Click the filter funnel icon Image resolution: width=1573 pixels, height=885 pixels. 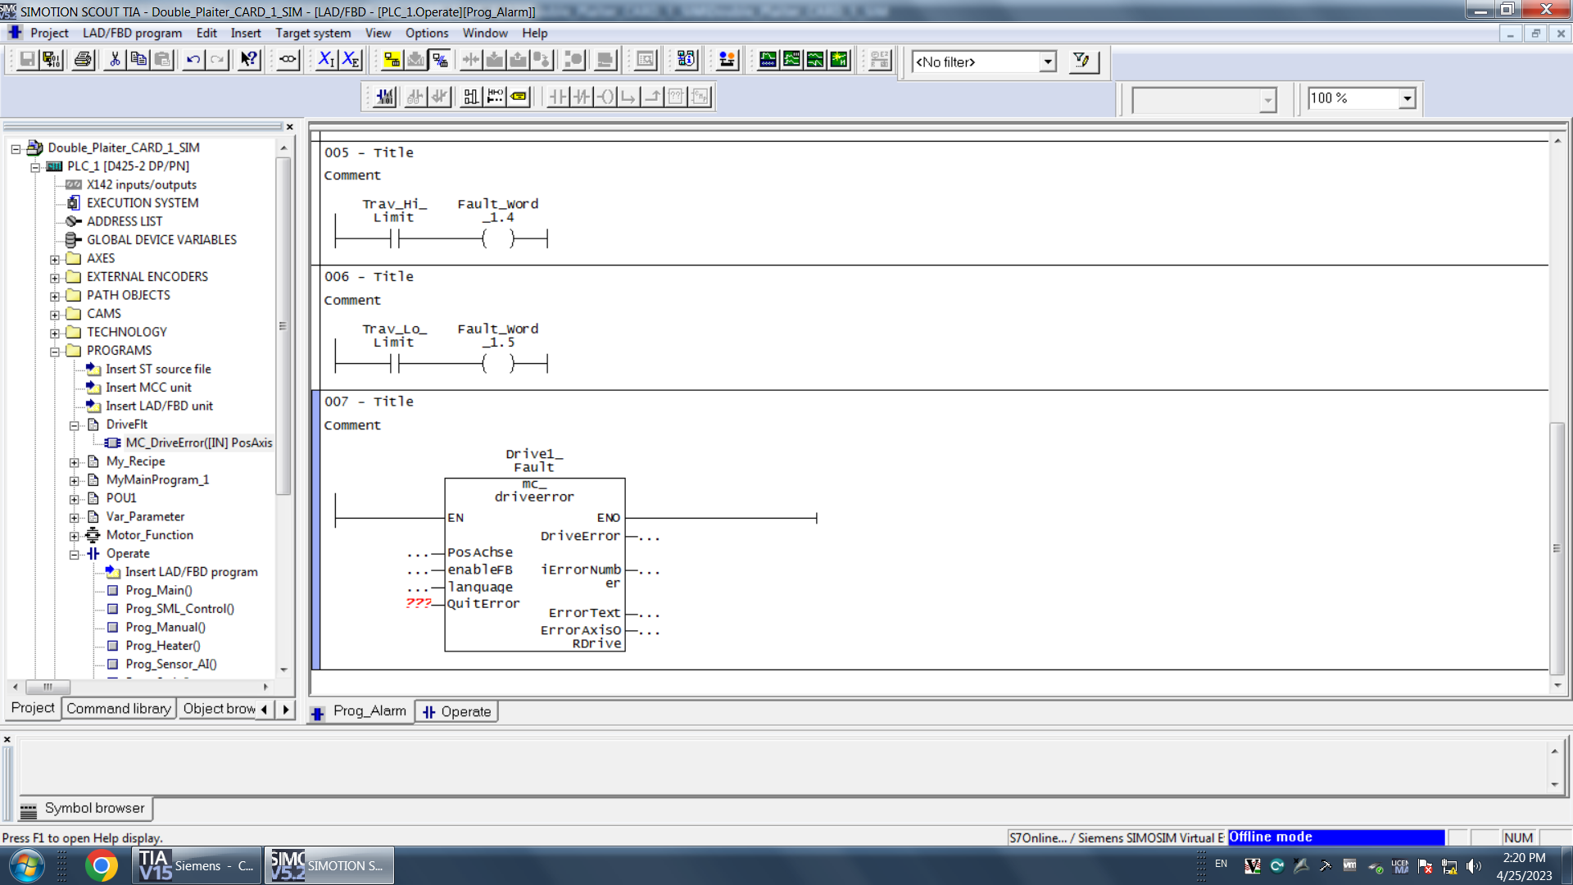coord(1081,61)
